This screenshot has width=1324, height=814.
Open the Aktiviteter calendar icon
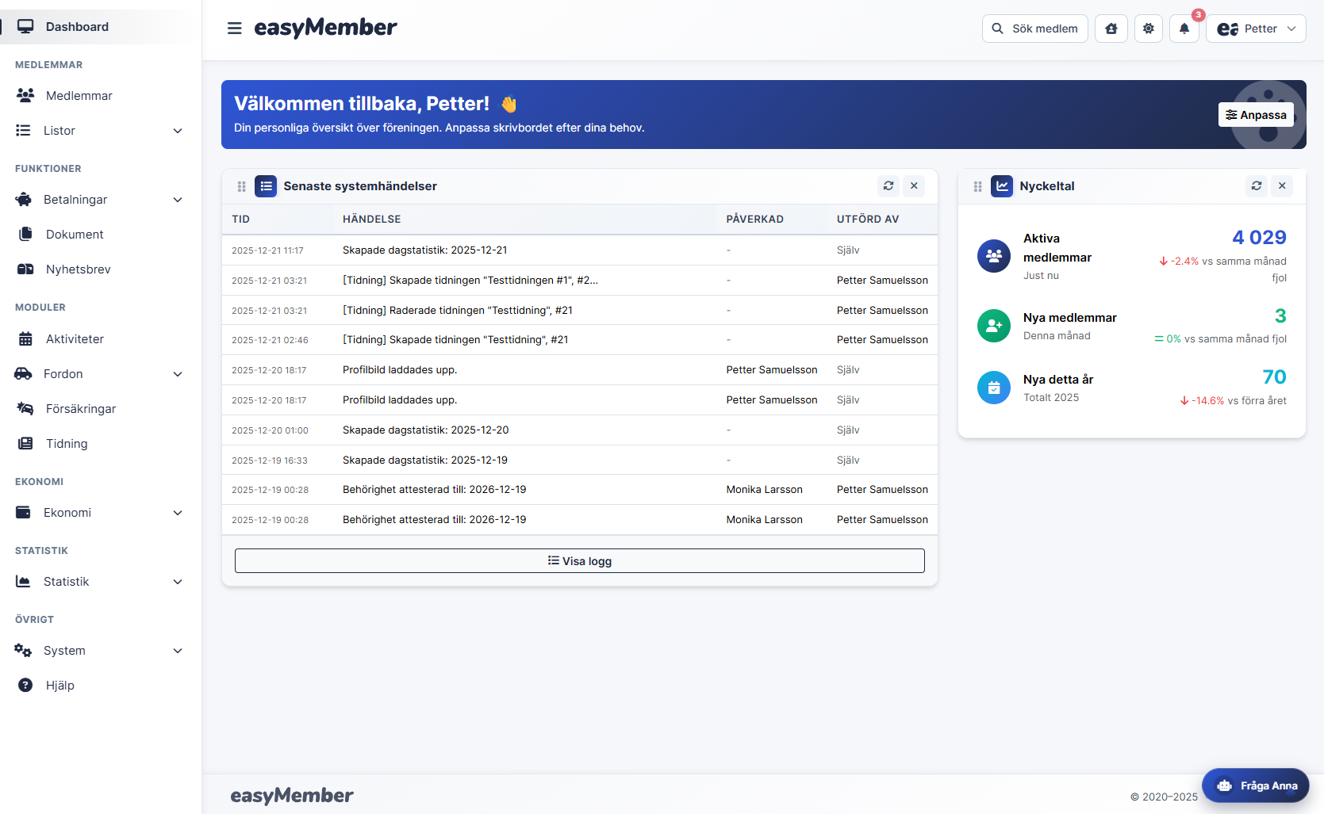tap(25, 338)
